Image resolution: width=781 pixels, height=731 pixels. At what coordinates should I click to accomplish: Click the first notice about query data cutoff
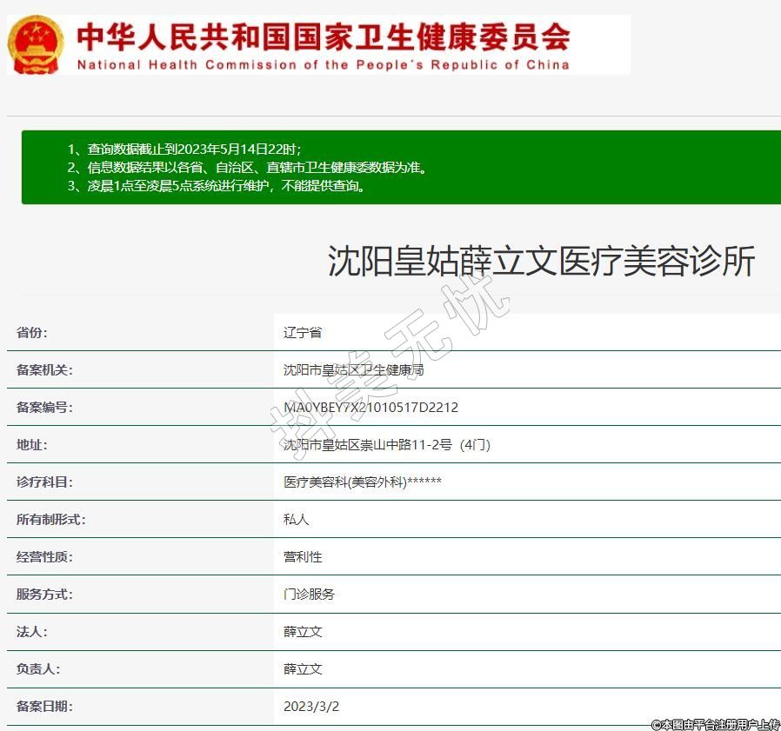tap(184, 150)
